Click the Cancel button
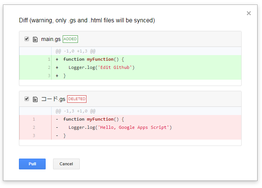 [66, 164]
